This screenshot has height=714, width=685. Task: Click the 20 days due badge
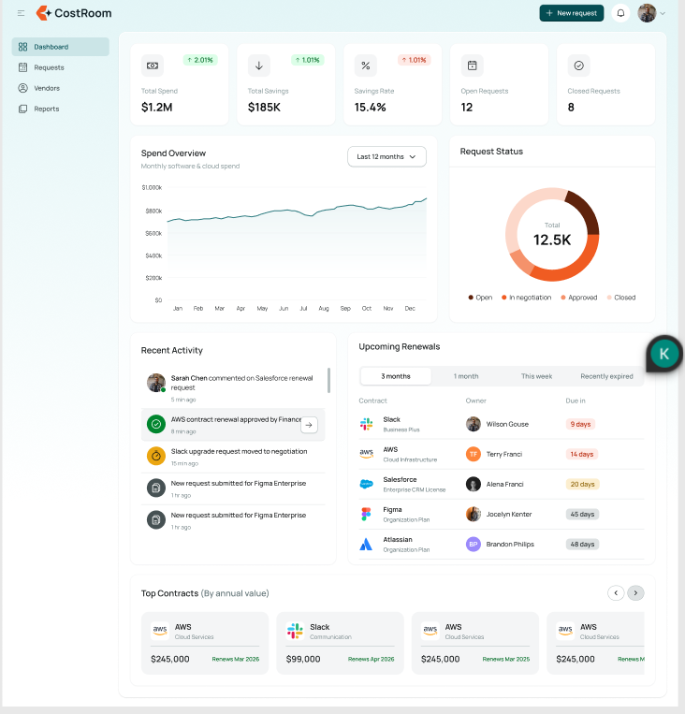click(582, 485)
